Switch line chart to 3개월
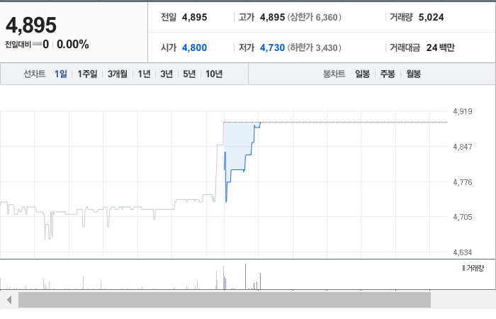Image resolution: width=496 pixels, height=319 pixels. (118, 74)
